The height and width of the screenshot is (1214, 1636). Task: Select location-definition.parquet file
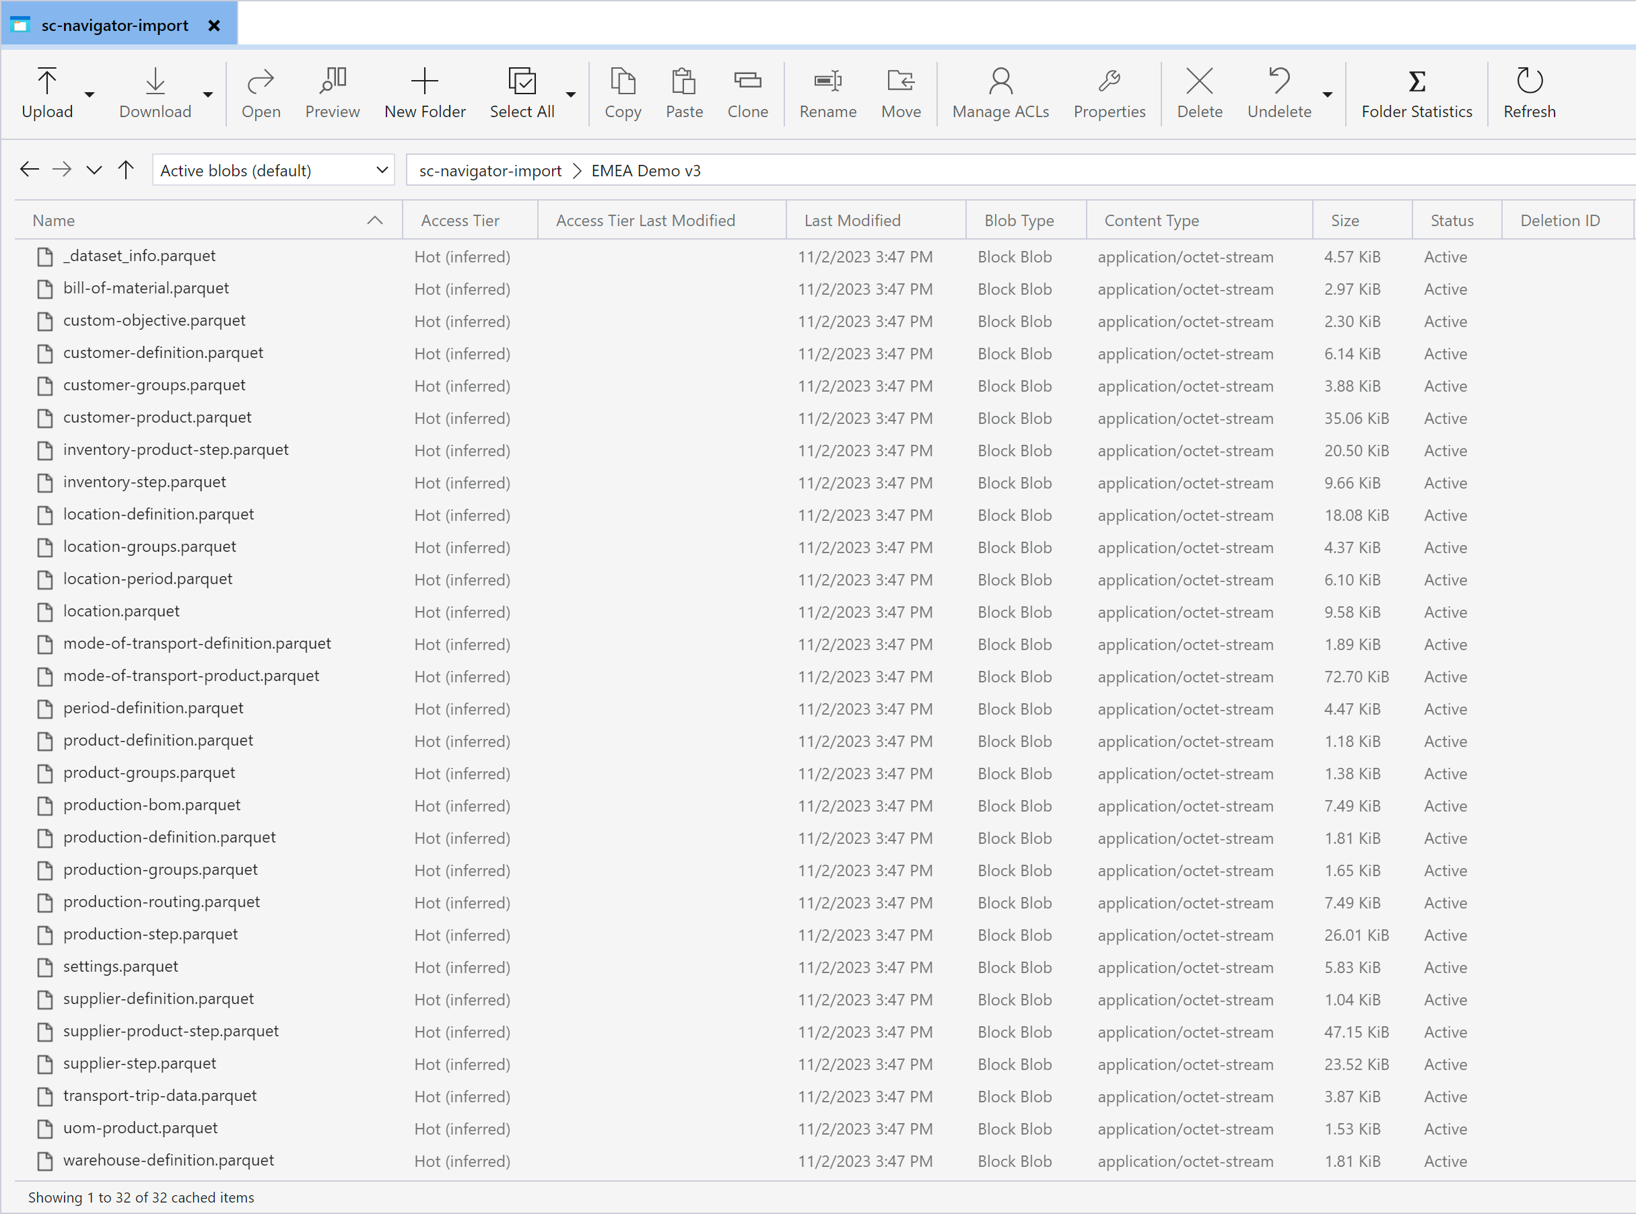coord(159,514)
